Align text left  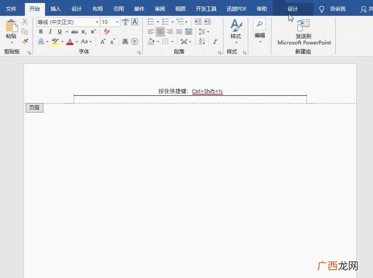150,32
